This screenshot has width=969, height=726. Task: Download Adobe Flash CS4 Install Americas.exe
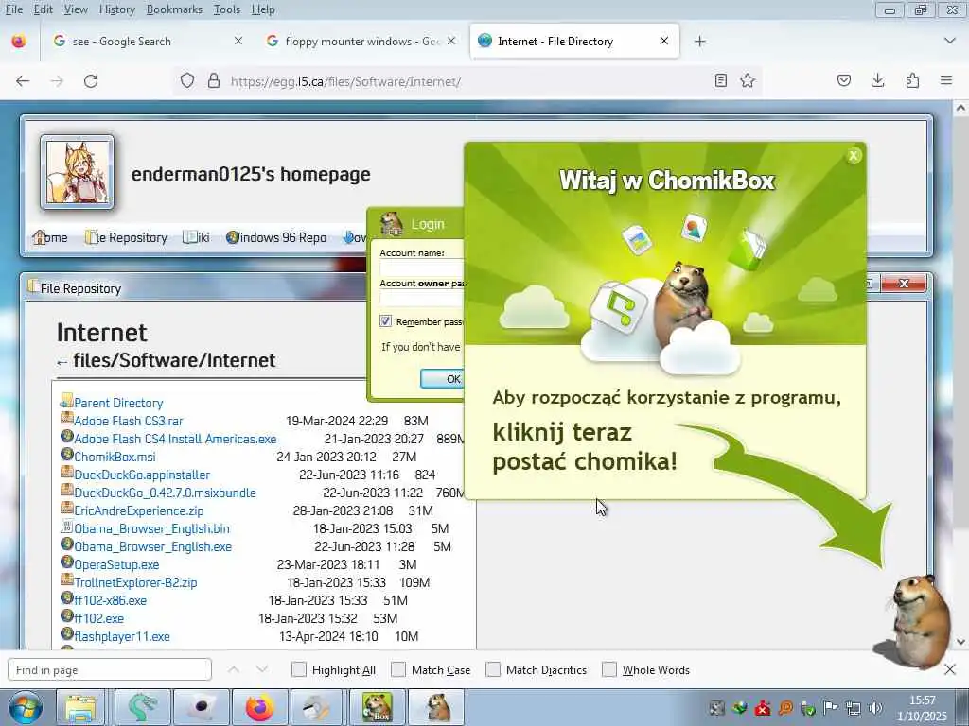pyautogui.click(x=175, y=439)
